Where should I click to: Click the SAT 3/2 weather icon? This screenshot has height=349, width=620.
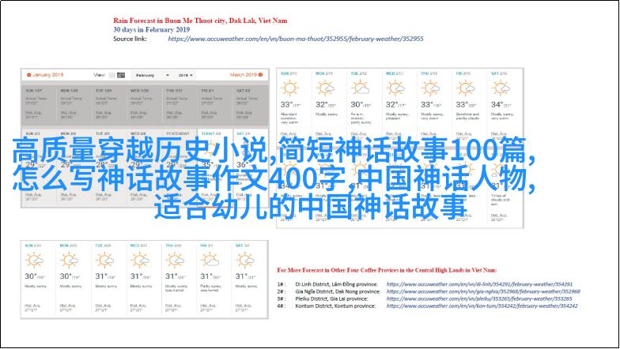245,261
